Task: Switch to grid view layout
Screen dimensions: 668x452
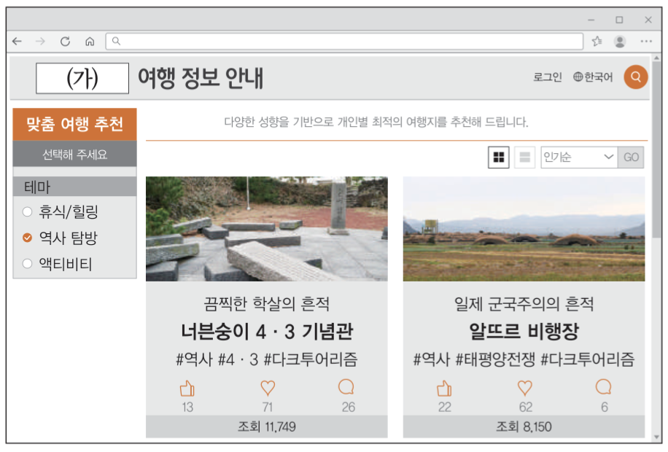Action: [499, 157]
